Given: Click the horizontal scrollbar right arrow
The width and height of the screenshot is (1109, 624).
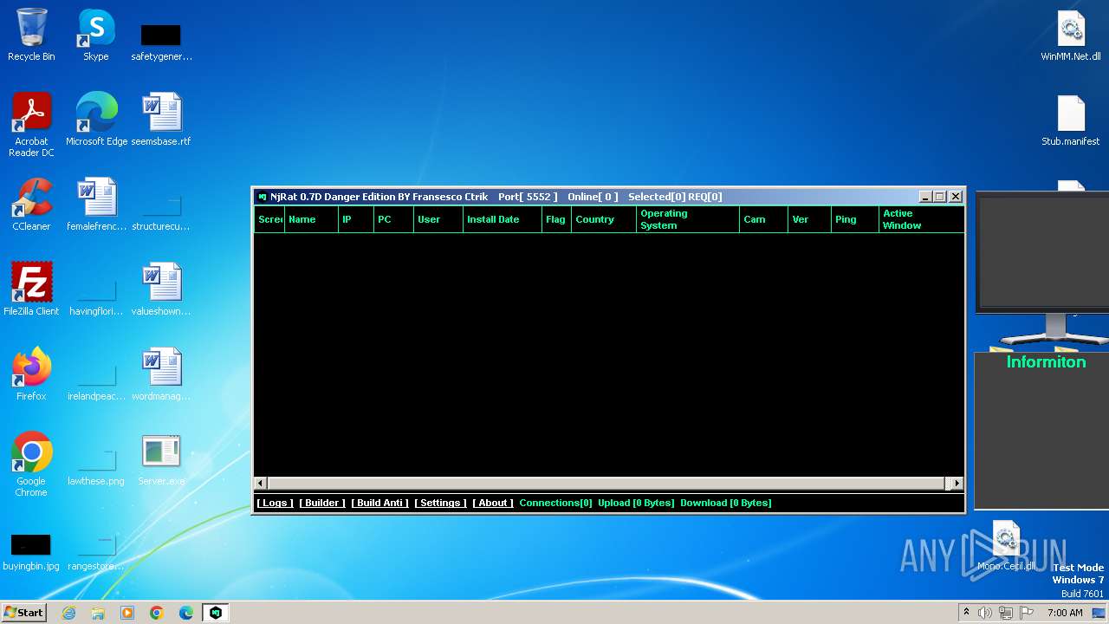Looking at the screenshot, I should (x=957, y=484).
